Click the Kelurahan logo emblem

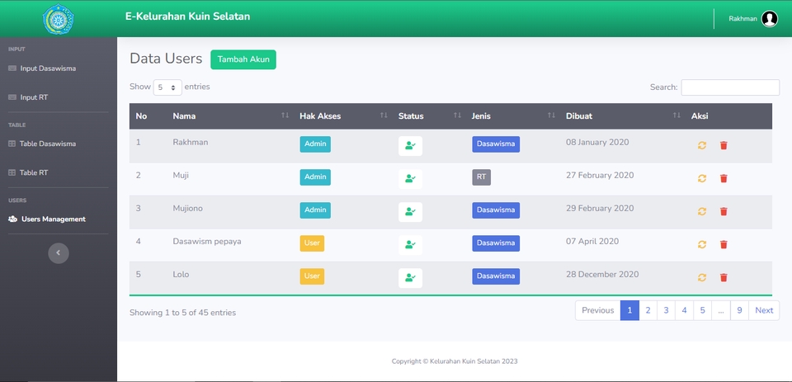(58, 19)
